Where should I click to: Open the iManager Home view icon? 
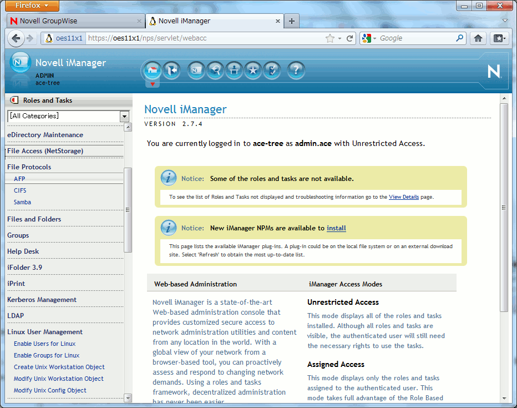[x=153, y=70]
